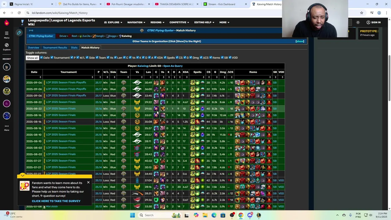
Task: Close the Fandom survey popup X
Action: tap(88, 182)
